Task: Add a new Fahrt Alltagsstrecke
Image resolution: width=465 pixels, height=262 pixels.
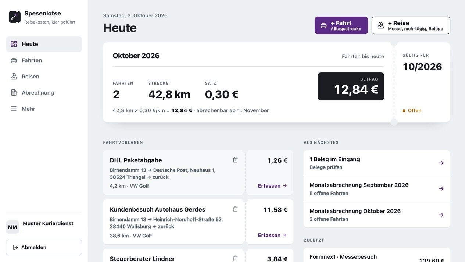Action: [341, 25]
